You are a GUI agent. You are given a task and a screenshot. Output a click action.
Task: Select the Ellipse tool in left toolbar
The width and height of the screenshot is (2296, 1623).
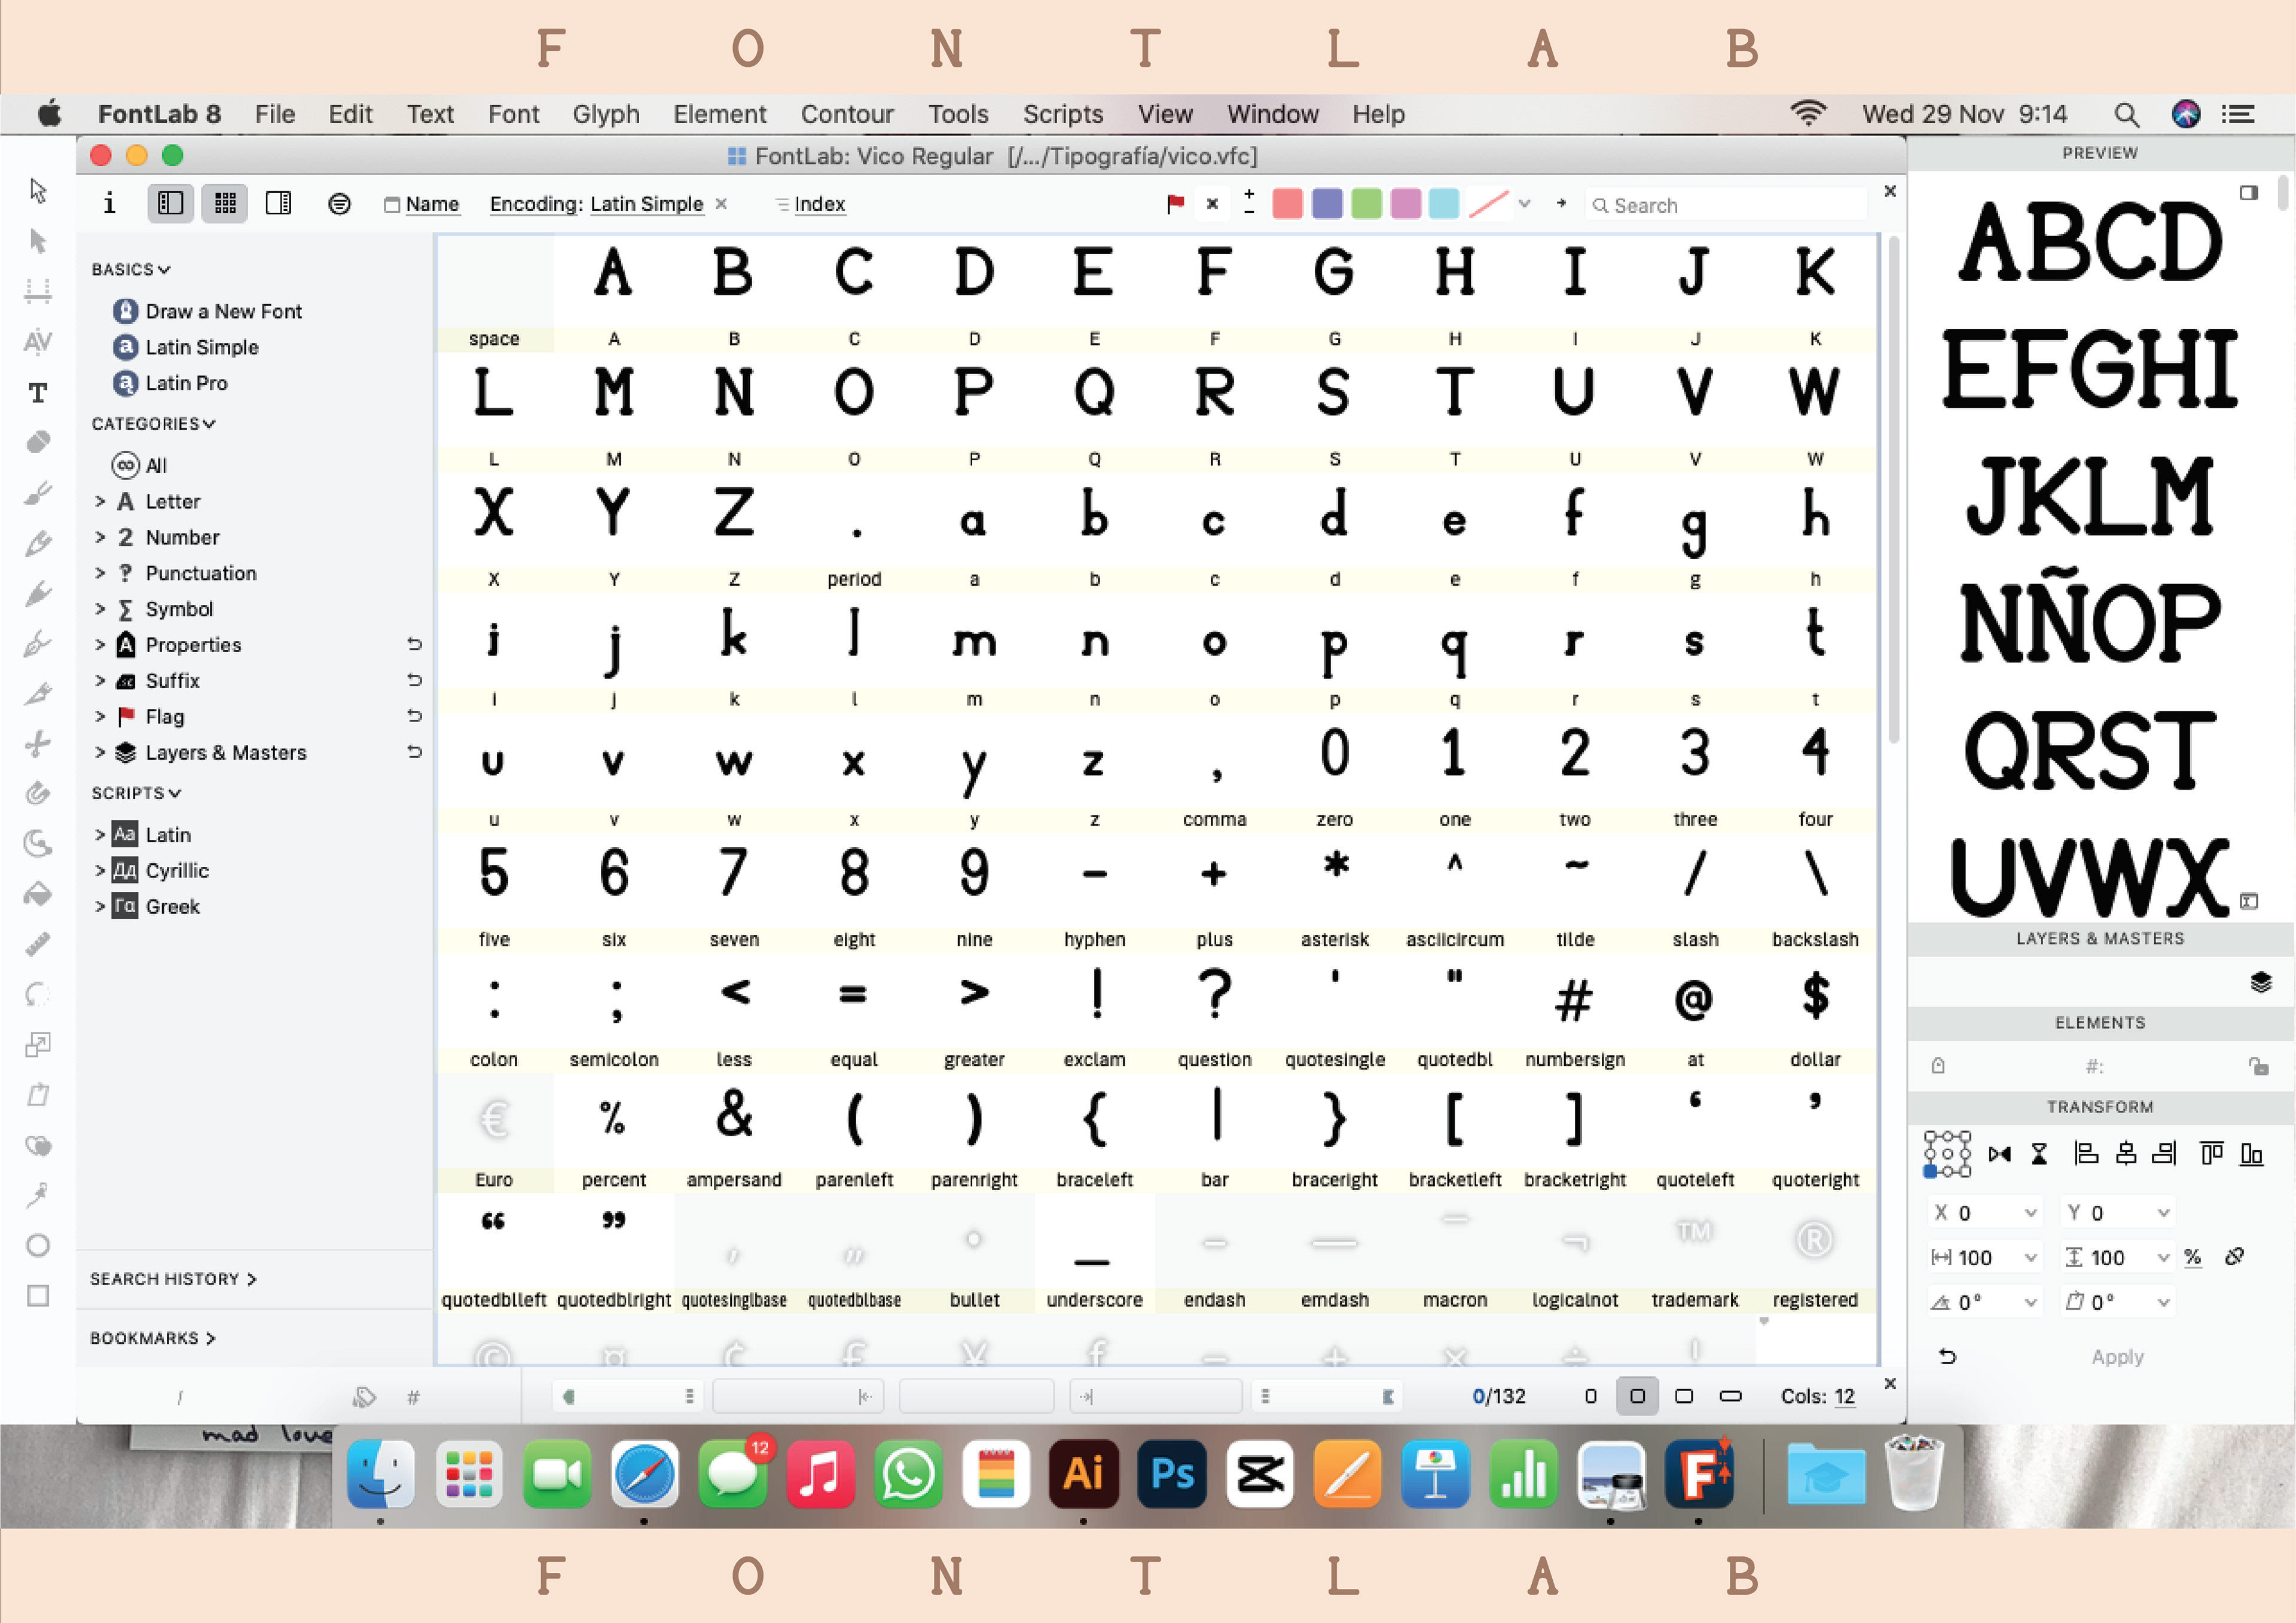tap(38, 1245)
